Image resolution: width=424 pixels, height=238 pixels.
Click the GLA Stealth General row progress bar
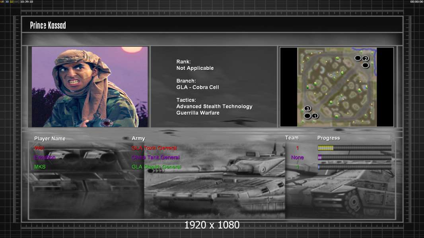coord(354,167)
